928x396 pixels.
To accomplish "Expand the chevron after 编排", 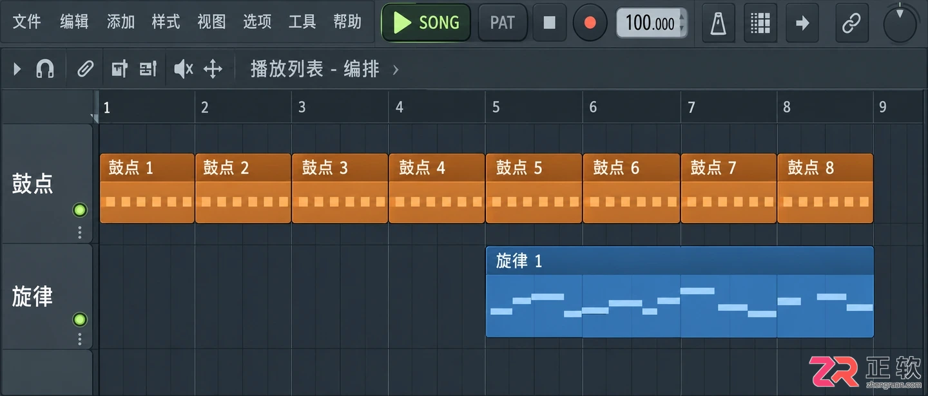I will tap(396, 69).
